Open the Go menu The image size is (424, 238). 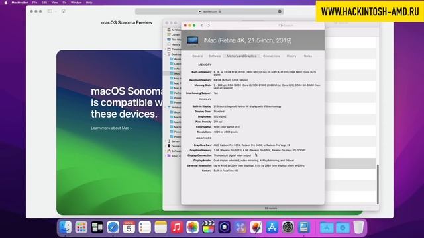[64, 3]
